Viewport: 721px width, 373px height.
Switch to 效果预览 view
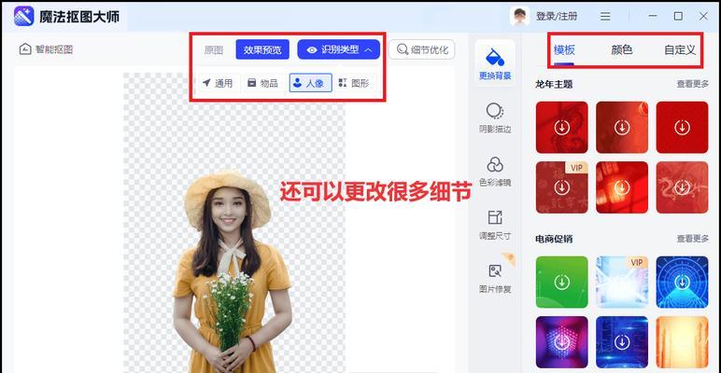coord(262,49)
